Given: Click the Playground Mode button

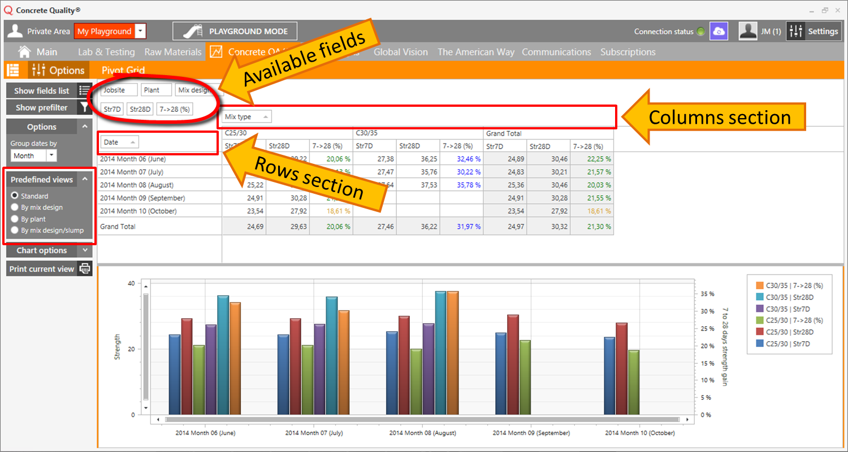Looking at the screenshot, I should pyautogui.click(x=235, y=32).
